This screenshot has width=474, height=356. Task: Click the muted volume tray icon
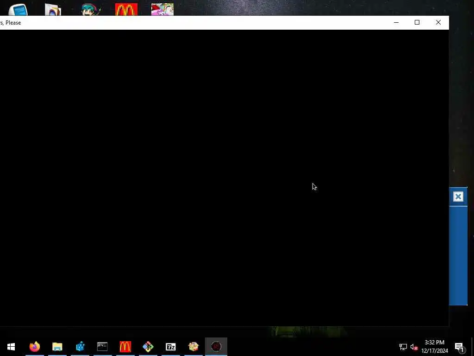click(414, 347)
